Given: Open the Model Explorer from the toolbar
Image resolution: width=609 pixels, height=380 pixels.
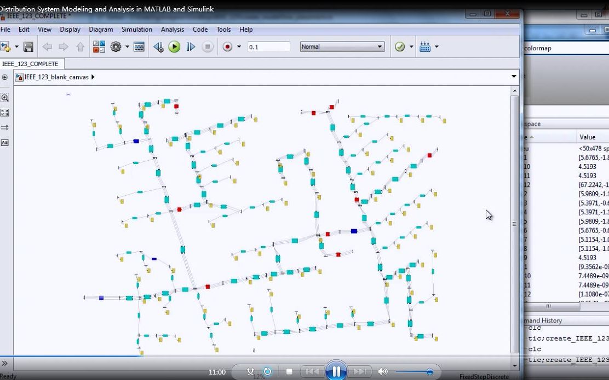Looking at the screenshot, I should (x=139, y=46).
